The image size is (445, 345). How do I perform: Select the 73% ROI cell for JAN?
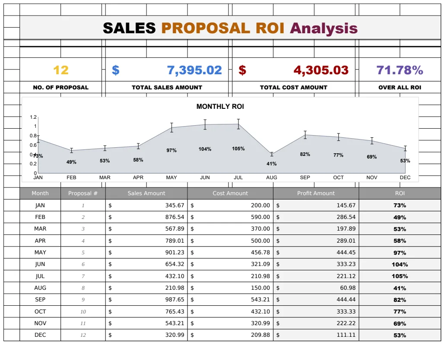click(x=400, y=206)
